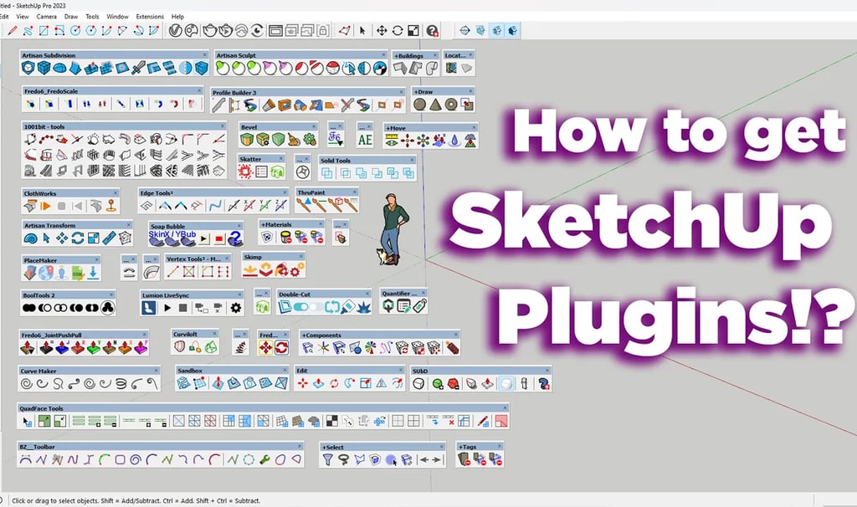Click the 'Curve Maker' toolbar title

coord(38,371)
